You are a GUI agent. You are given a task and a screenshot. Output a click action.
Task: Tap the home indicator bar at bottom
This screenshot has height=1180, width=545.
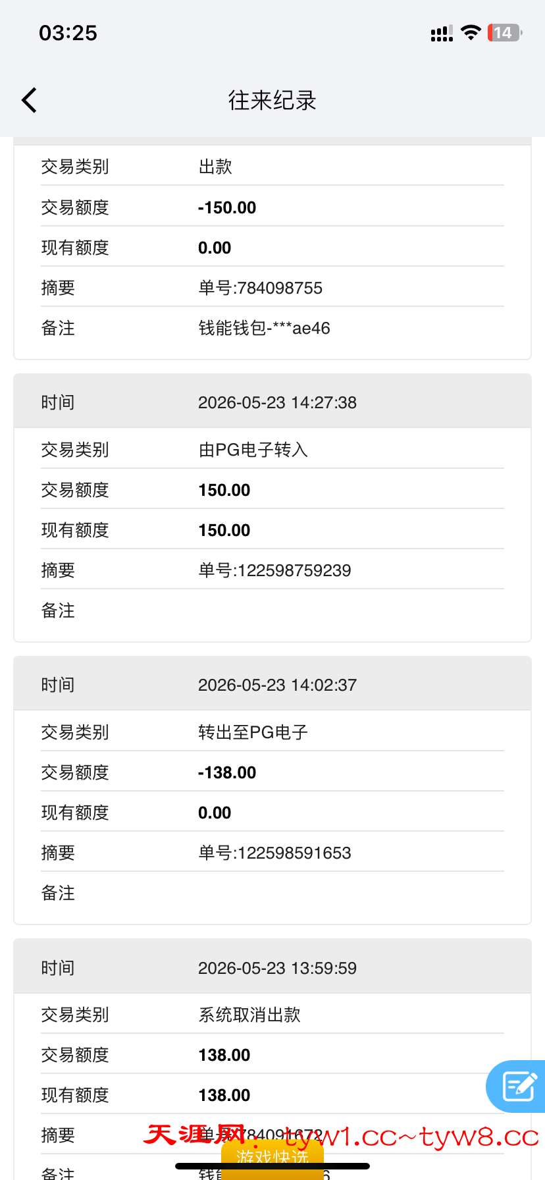tap(272, 1166)
